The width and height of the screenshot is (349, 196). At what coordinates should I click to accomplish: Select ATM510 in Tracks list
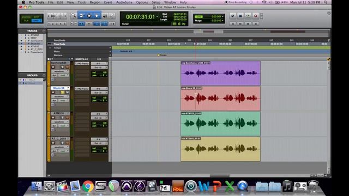click(x=35, y=46)
